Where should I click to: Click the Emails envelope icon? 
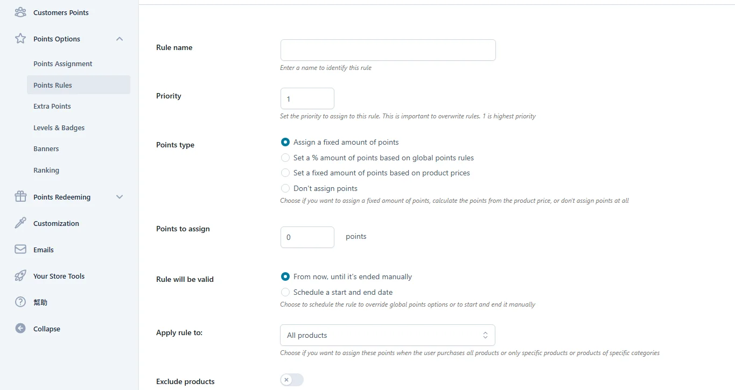coord(20,250)
